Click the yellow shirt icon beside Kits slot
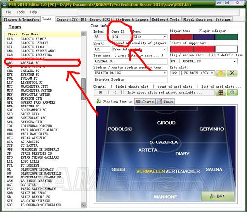This screenshot has height=212, width=247. tap(221, 73)
